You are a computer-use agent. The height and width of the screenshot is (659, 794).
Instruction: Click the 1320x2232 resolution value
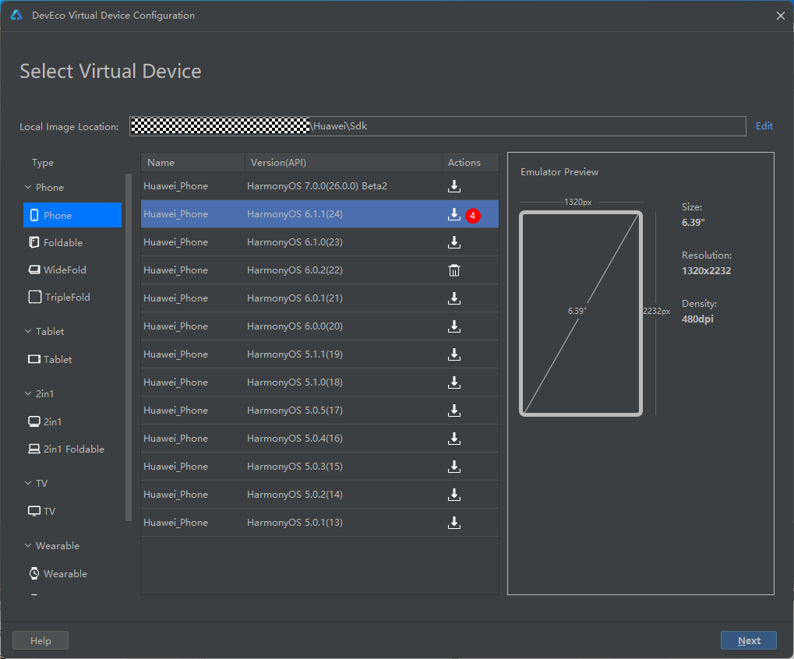(x=706, y=271)
